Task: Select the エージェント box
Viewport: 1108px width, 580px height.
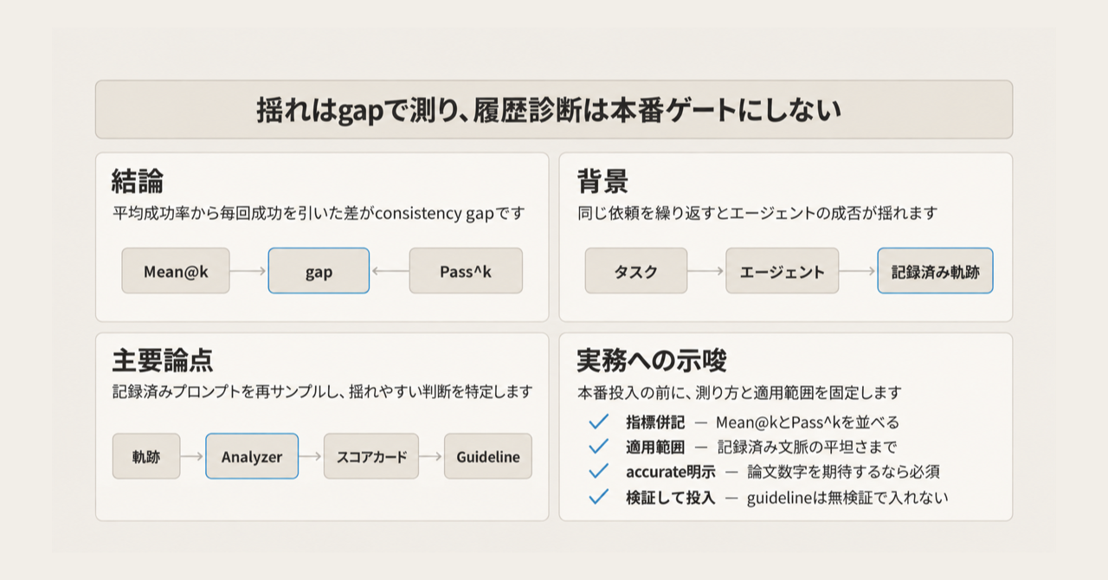Action: [783, 271]
